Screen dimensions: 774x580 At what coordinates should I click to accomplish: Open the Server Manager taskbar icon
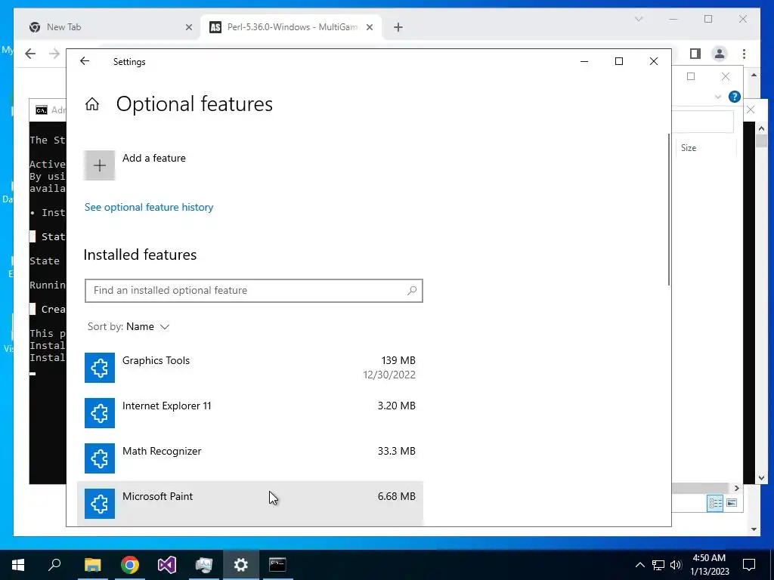tap(204, 565)
